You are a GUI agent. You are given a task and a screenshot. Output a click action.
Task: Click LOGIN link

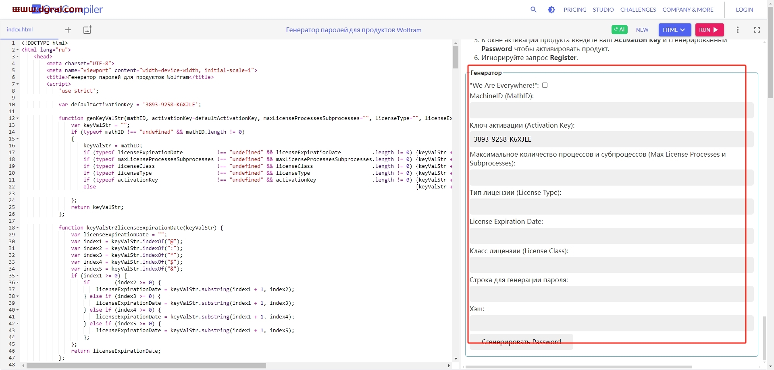coord(744,10)
